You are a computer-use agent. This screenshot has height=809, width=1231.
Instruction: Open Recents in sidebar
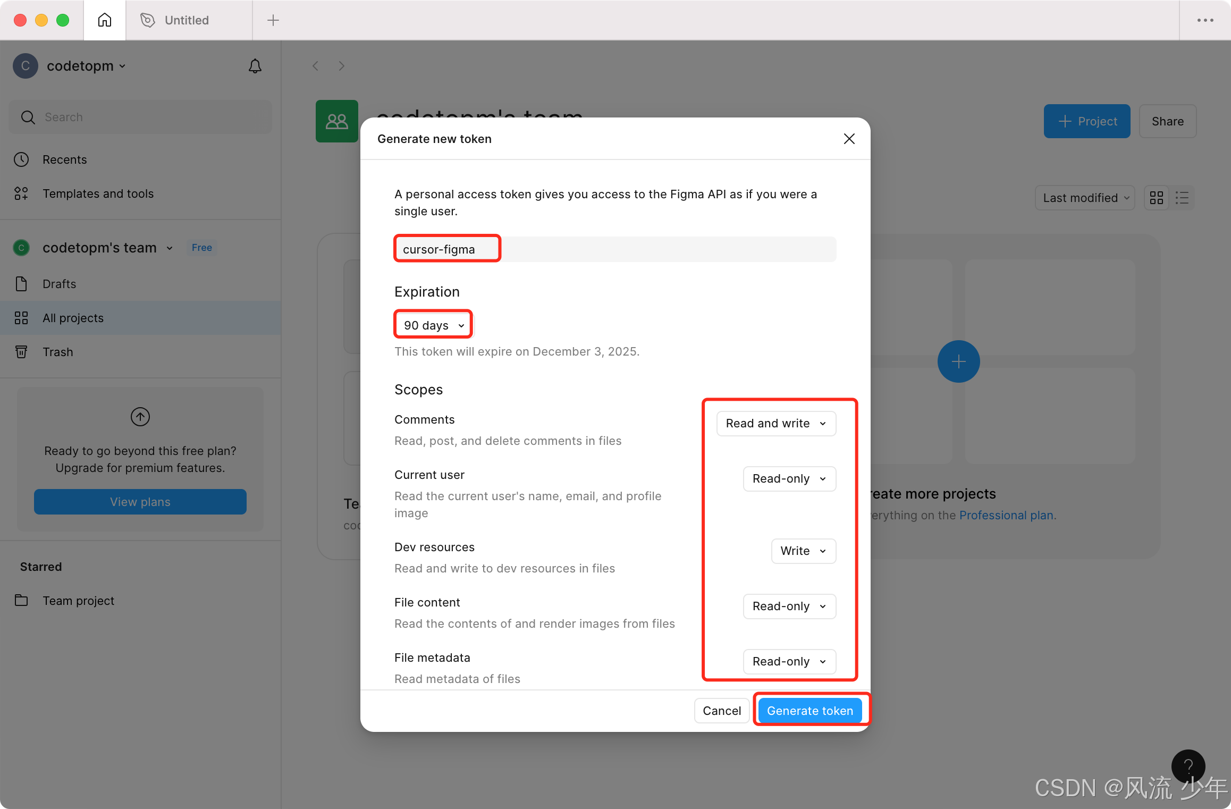click(x=140, y=159)
